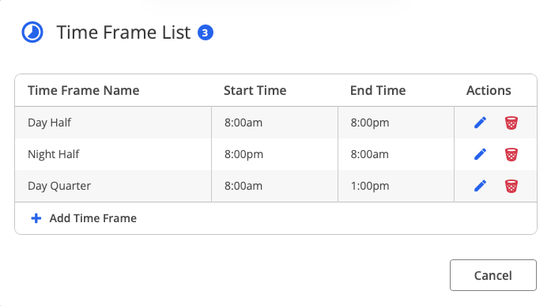Select the Day Quarter row name
Image resolution: width=551 pixels, height=306 pixels.
59,186
